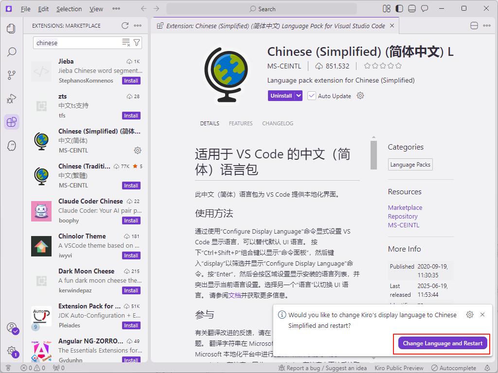Click the Remote Explorer icon in the activity bar
The image size is (498, 373).
click(12, 145)
